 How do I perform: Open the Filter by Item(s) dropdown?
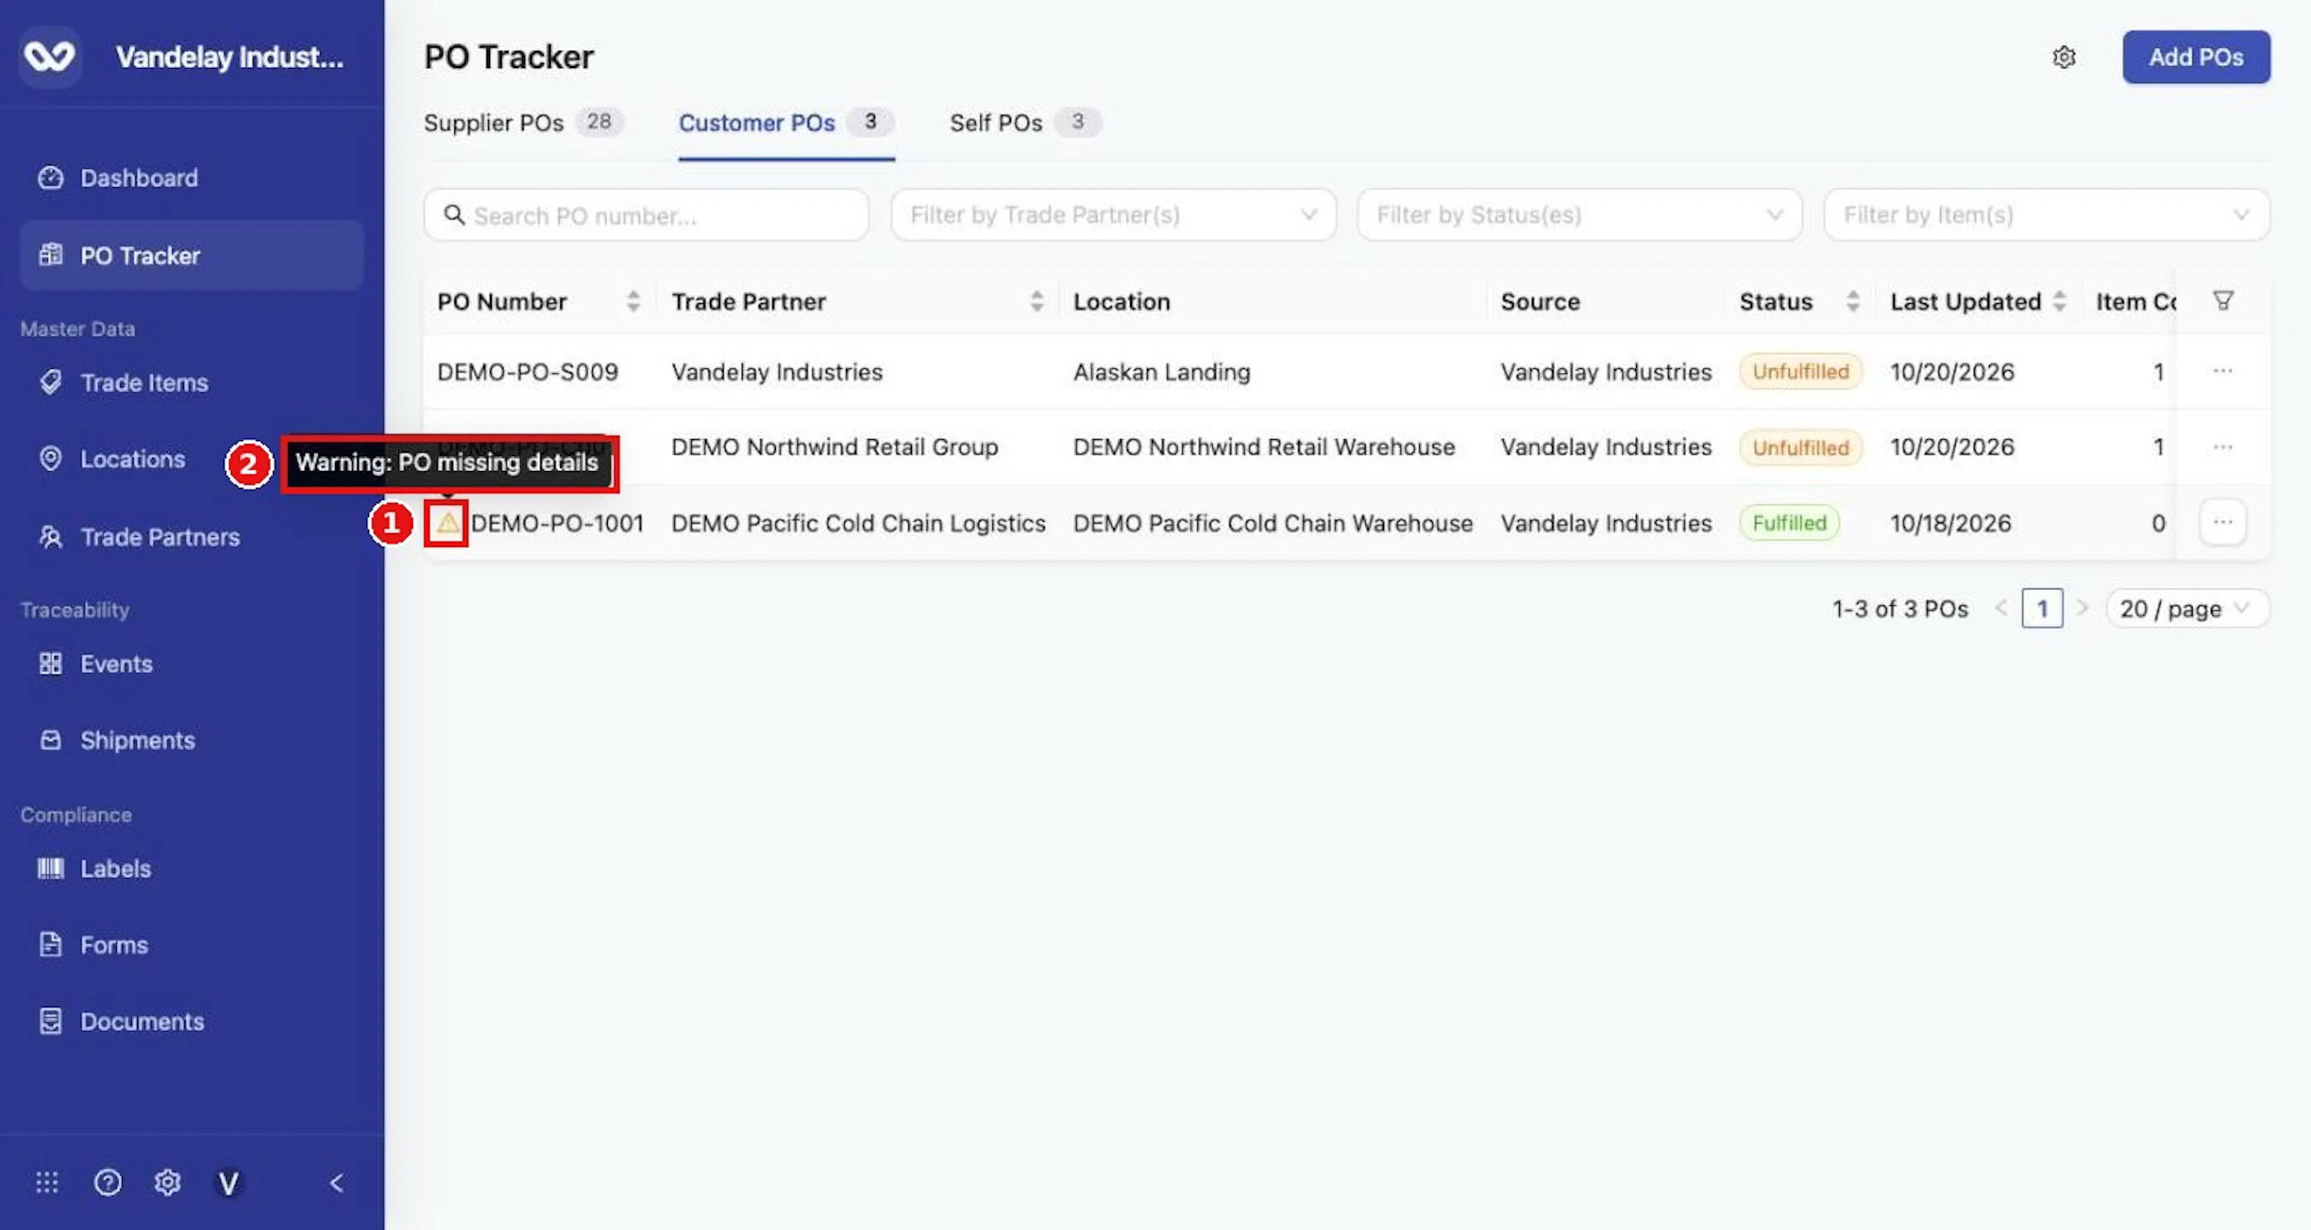[x=2046, y=215]
